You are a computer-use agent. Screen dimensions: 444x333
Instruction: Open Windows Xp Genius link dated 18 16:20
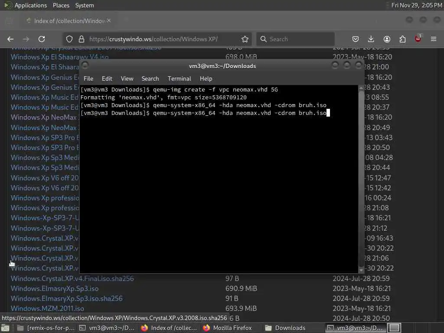(x=45, y=77)
